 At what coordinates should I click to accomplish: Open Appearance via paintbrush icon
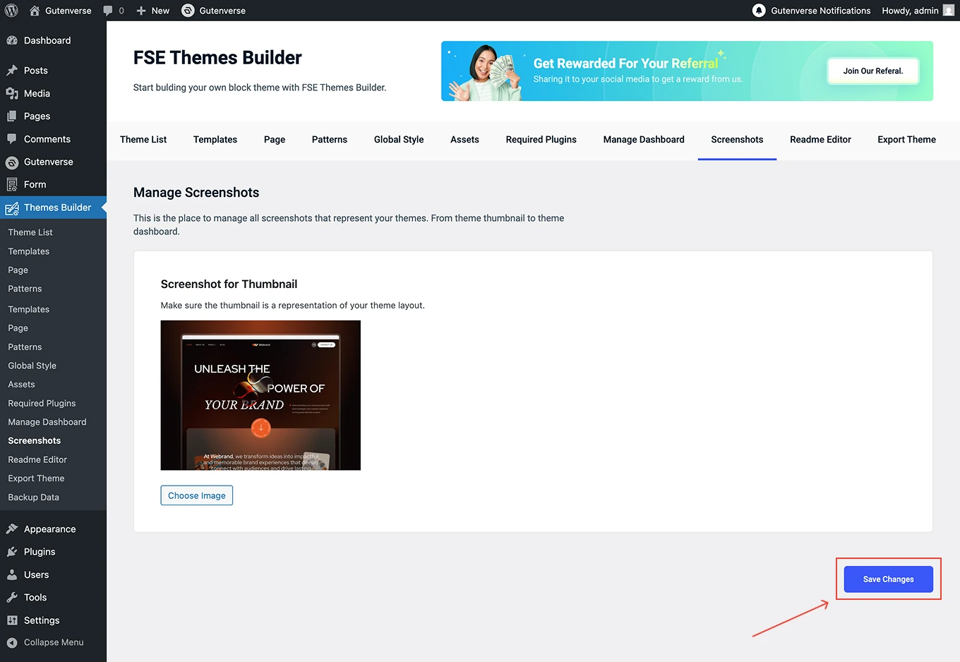(12, 529)
